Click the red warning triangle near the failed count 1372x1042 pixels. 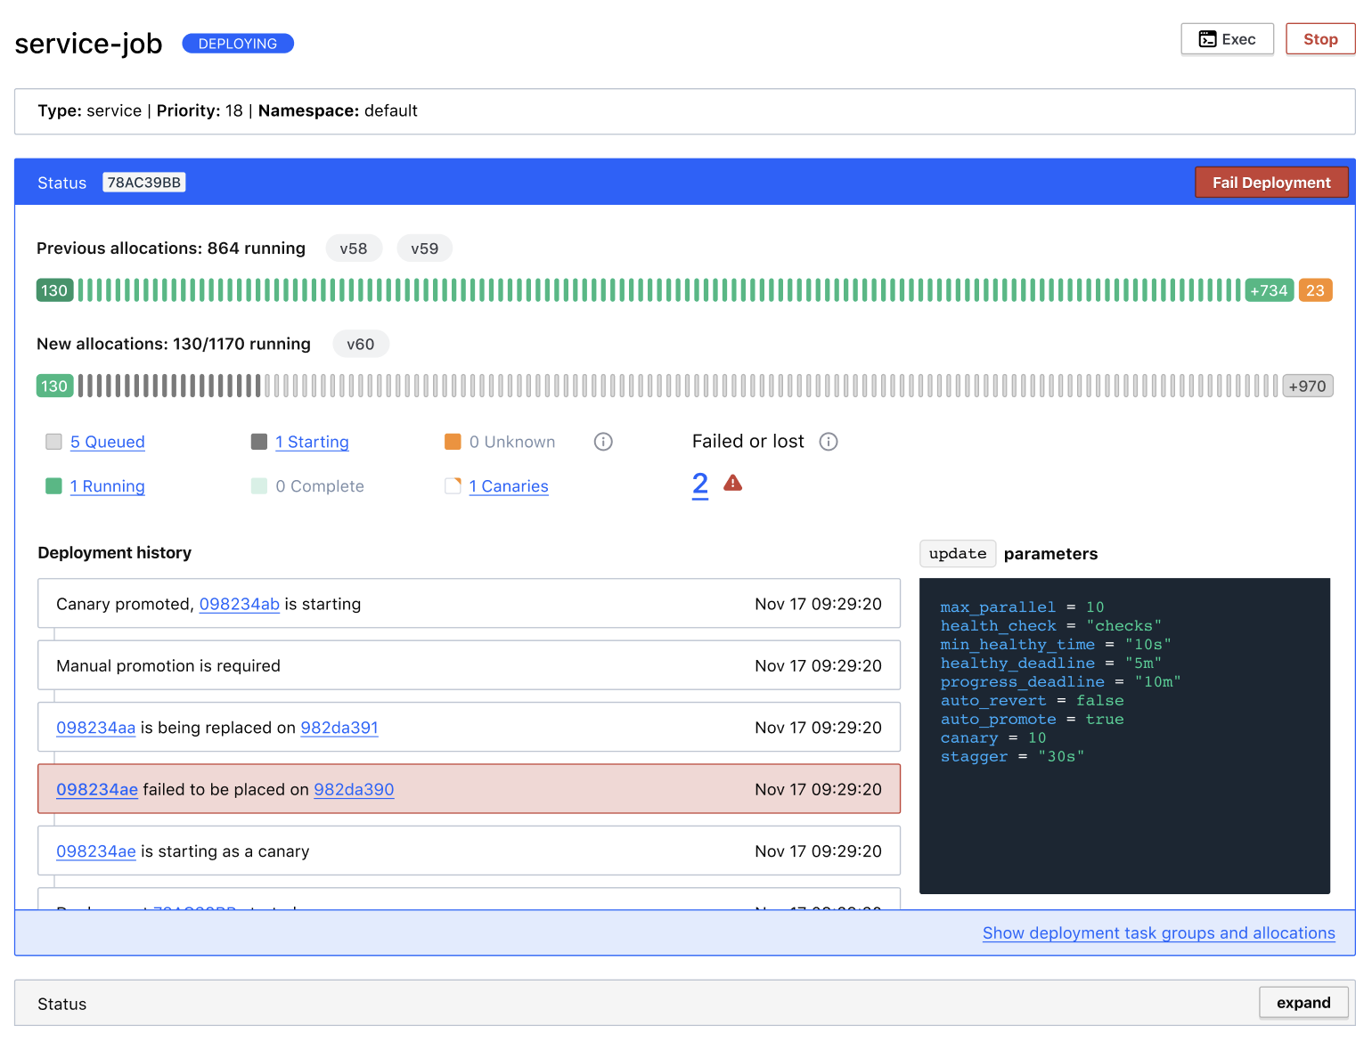click(x=731, y=482)
